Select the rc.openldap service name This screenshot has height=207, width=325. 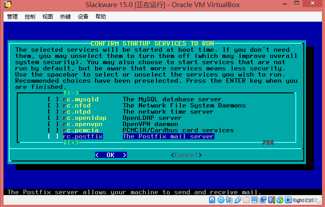point(84,118)
